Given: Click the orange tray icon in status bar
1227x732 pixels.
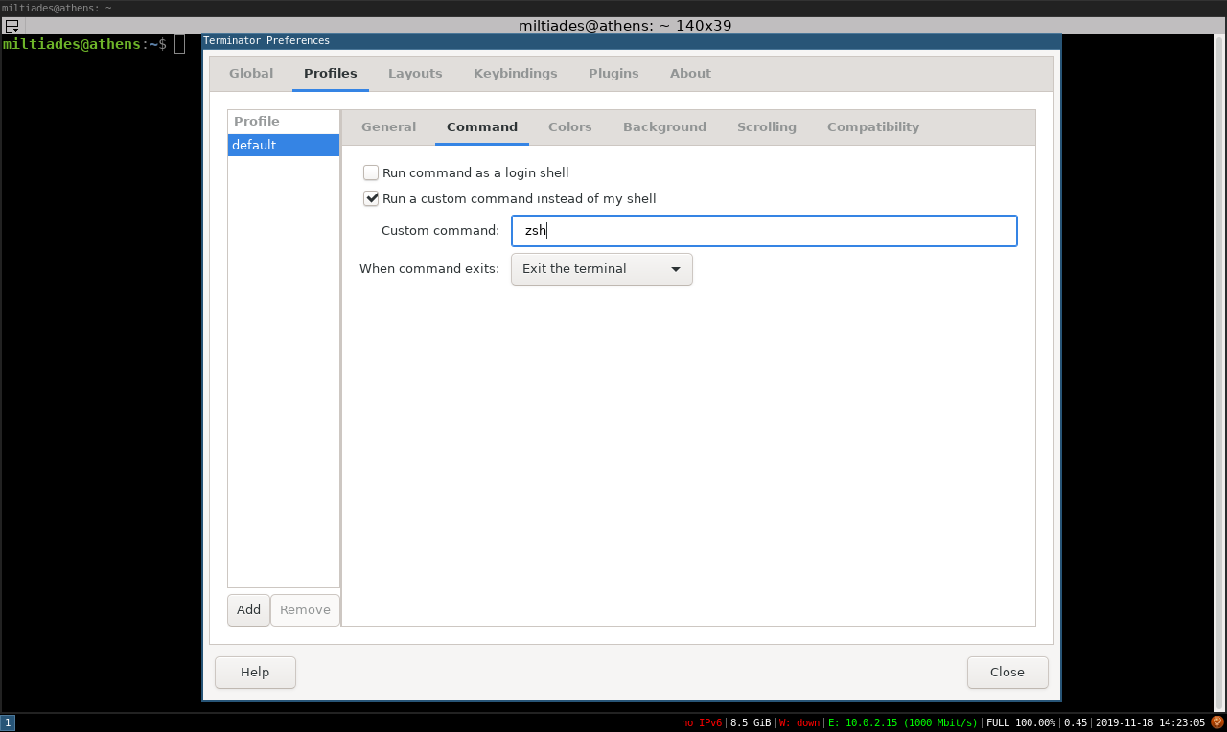Looking at the screenshot, I should pyautogui.click(x=1217, y=722).
